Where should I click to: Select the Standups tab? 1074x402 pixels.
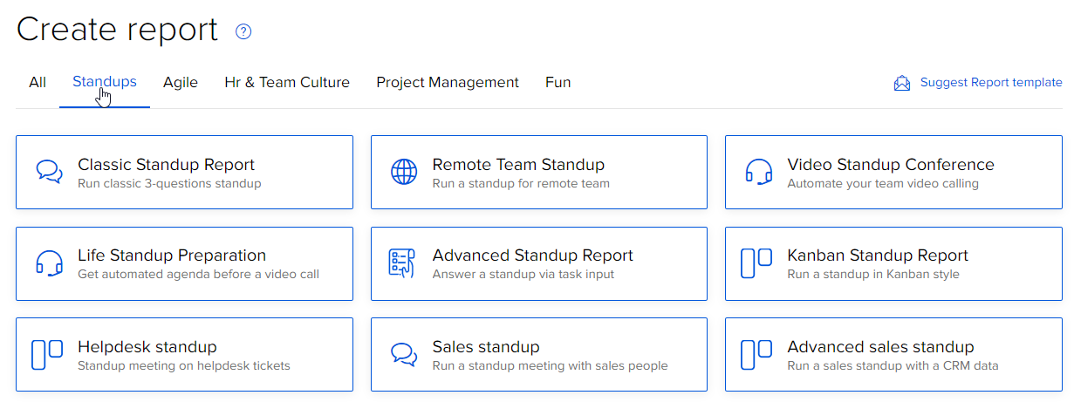105,82
